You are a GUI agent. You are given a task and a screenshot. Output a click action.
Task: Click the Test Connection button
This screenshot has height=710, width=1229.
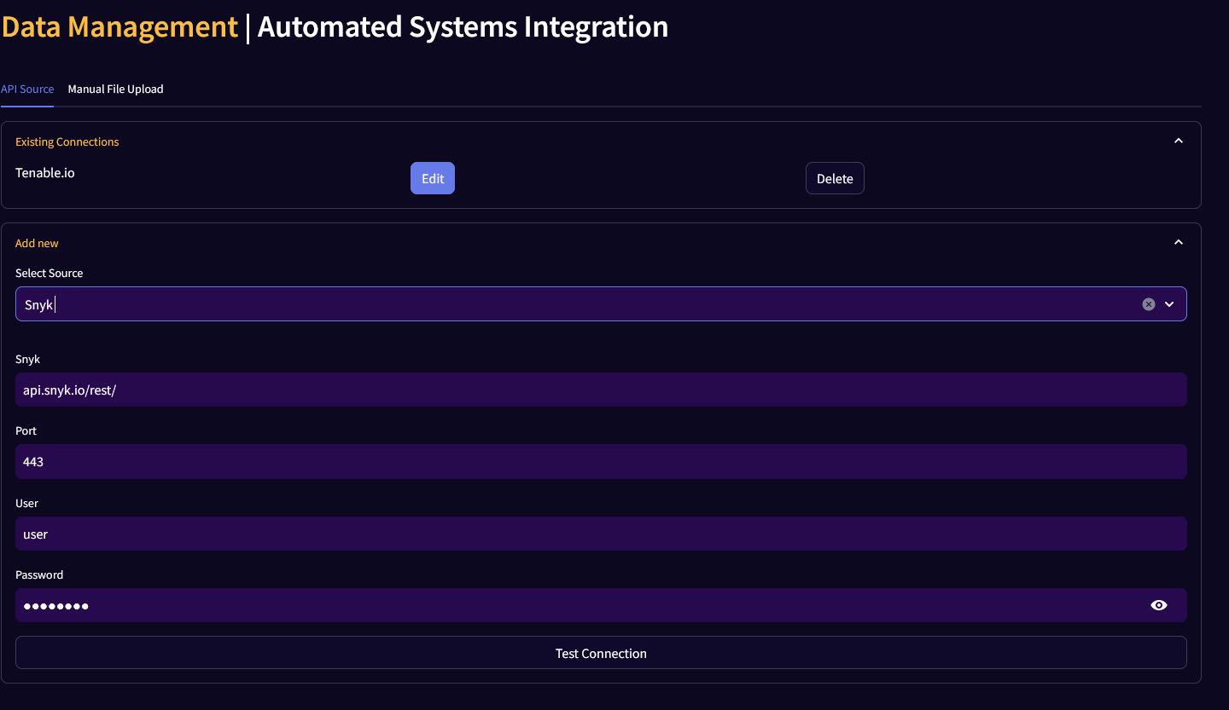tap(601, 653)
